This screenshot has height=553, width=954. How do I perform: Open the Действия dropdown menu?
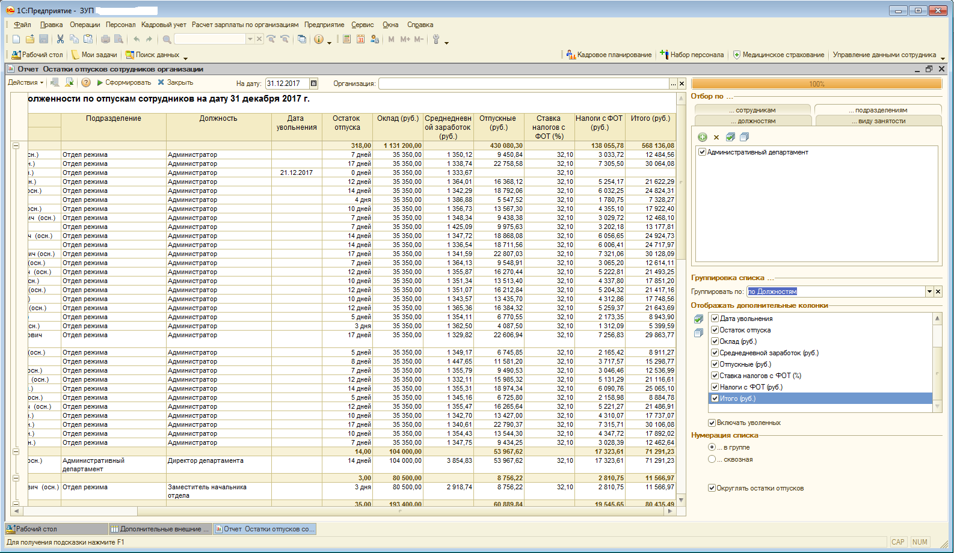pos(25,82)
